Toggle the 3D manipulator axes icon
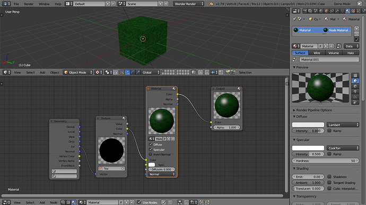 (x=122, y=73)
